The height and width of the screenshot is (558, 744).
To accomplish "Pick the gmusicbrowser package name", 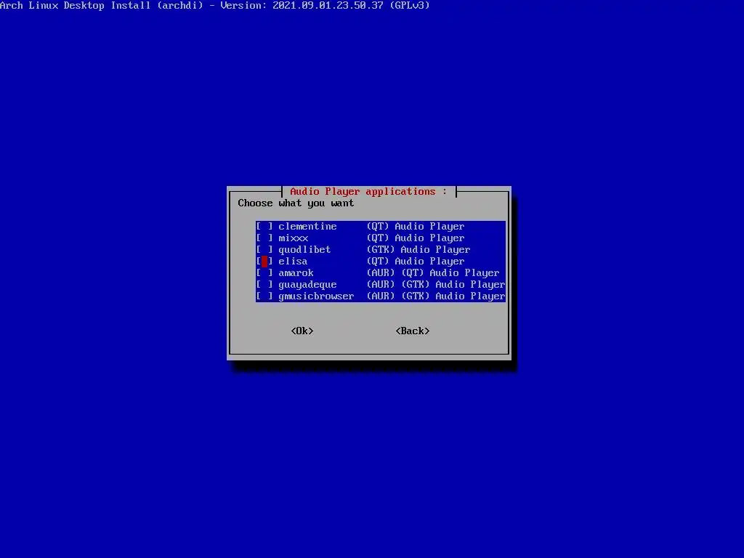I will (x=316, y=296).
